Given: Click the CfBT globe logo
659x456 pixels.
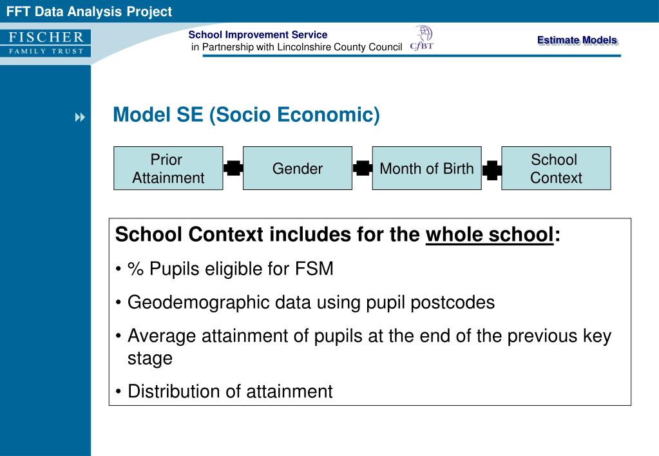Looking at the screenshot, I should (422, 38).
